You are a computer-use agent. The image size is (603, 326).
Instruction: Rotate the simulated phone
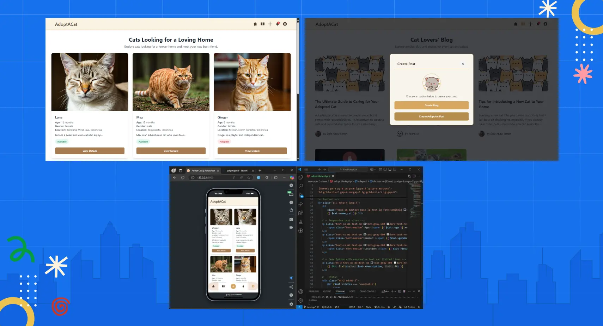pos(291,210)
